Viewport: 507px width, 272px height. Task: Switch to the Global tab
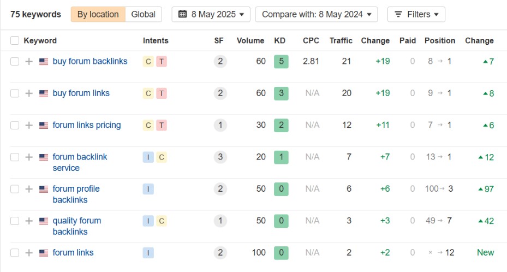(143, 14)
